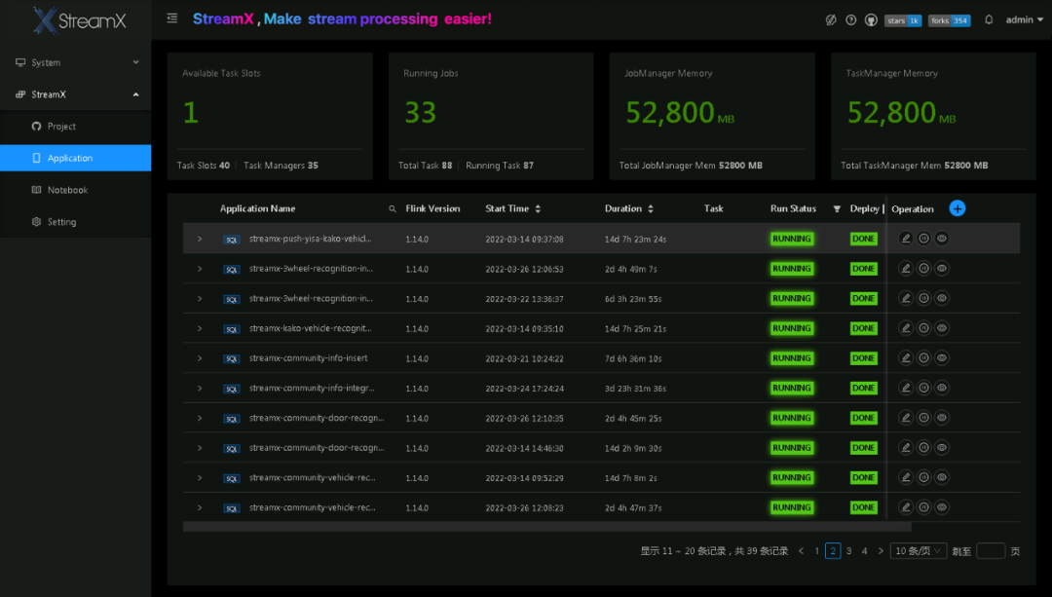This screenshot has height=597, width=1052.
Task: Open the GitHub icon in the header
Action: coord(871,19)
